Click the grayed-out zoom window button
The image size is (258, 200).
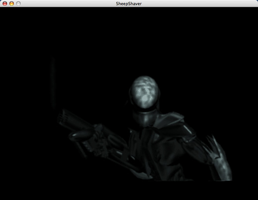[x=18, y=3]
